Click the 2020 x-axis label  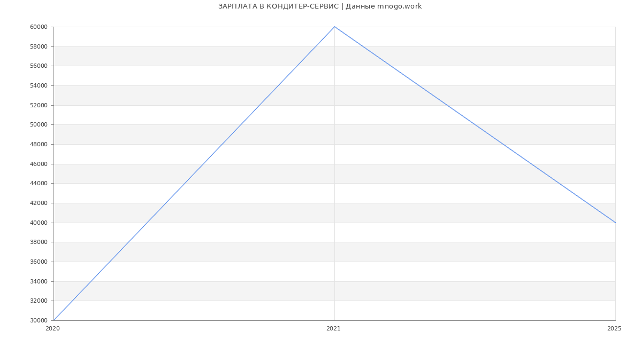coord(52,329)
